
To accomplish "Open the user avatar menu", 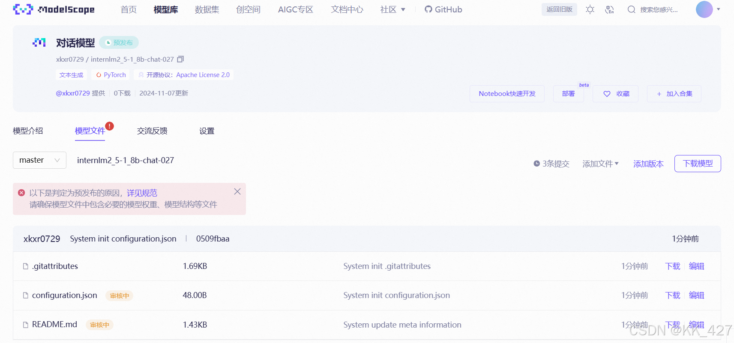I will click(x=704, y=9).
